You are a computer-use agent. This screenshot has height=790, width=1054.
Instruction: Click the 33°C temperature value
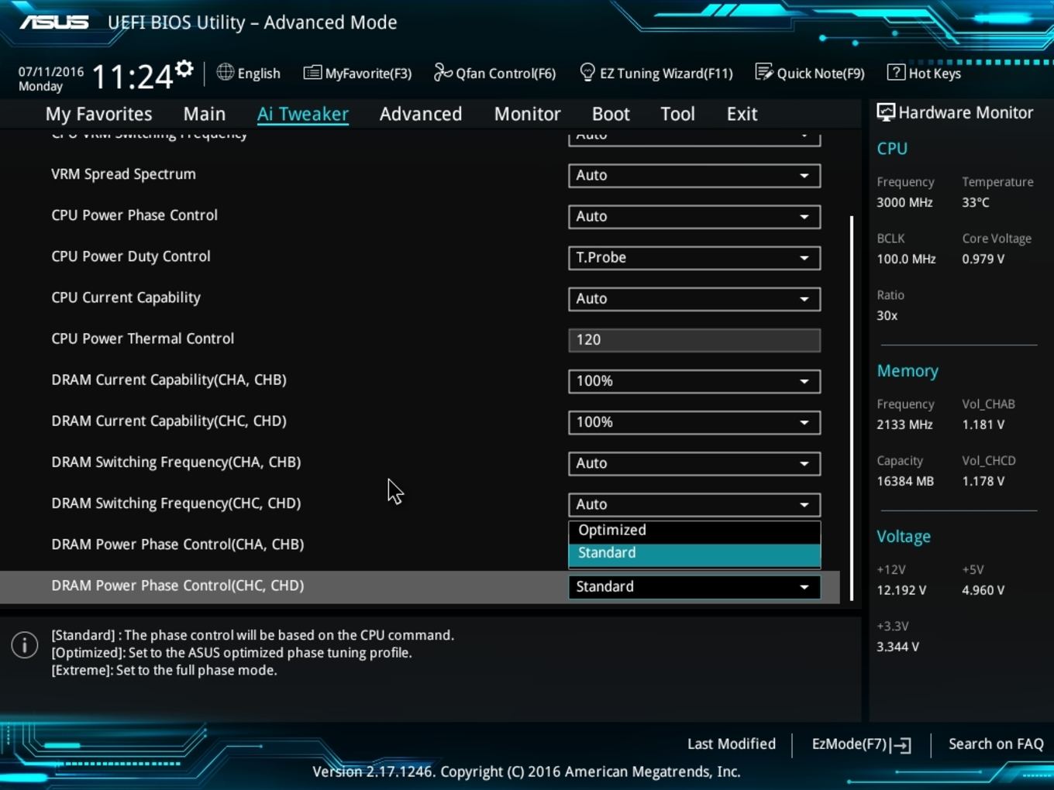coord(976,202)
